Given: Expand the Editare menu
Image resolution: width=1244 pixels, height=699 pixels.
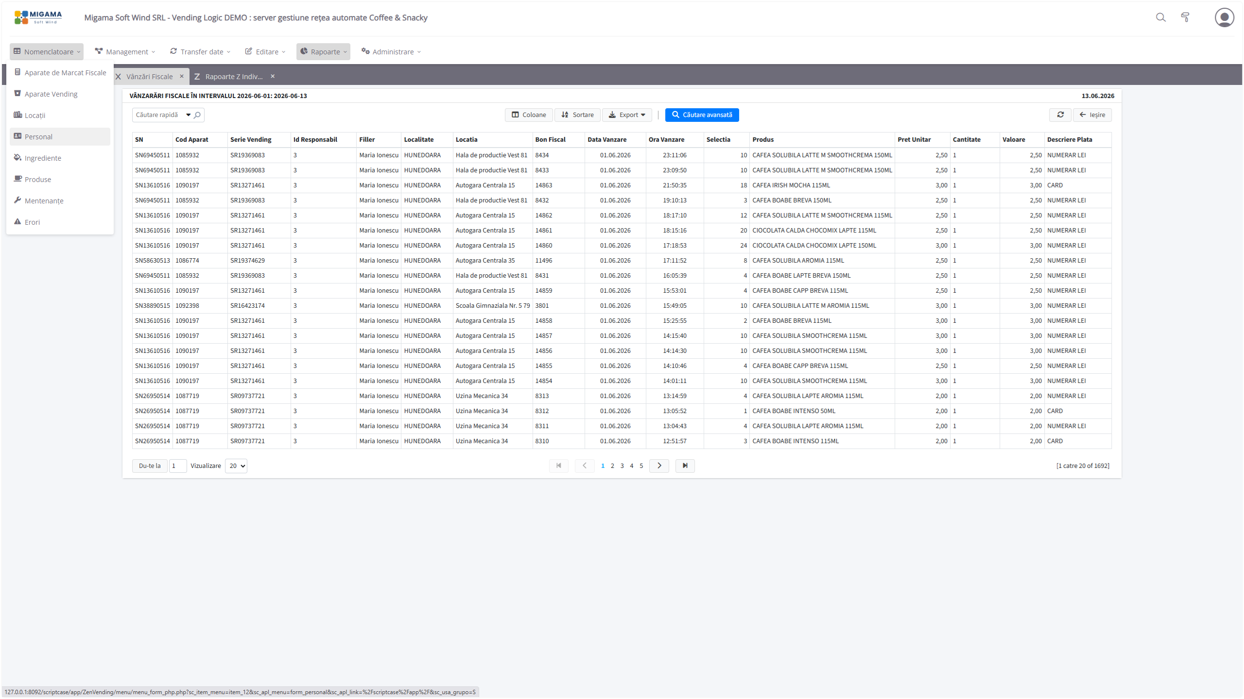Looking at the screenshot, I should tap(265, 51).
